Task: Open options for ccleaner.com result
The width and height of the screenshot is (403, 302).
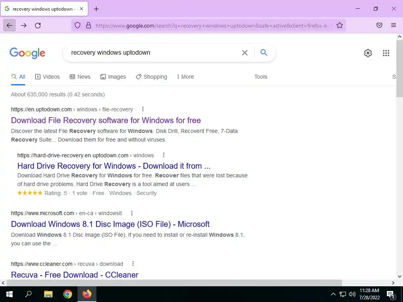Action: [x=133, y=264]
